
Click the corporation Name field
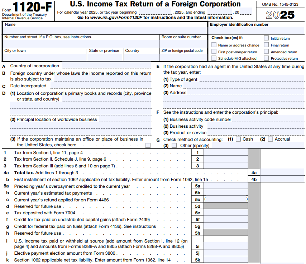[x=105, y=31]
